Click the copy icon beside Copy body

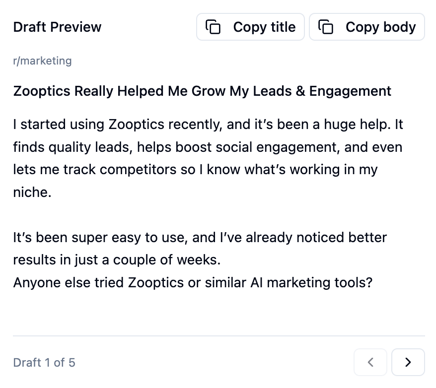(x=326, y=27)
